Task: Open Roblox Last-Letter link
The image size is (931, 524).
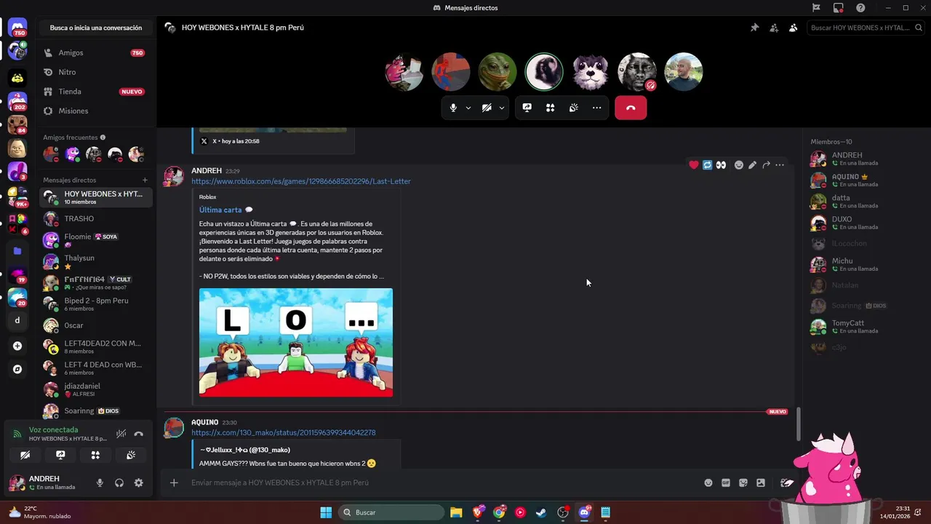Action: coord(301,181)
